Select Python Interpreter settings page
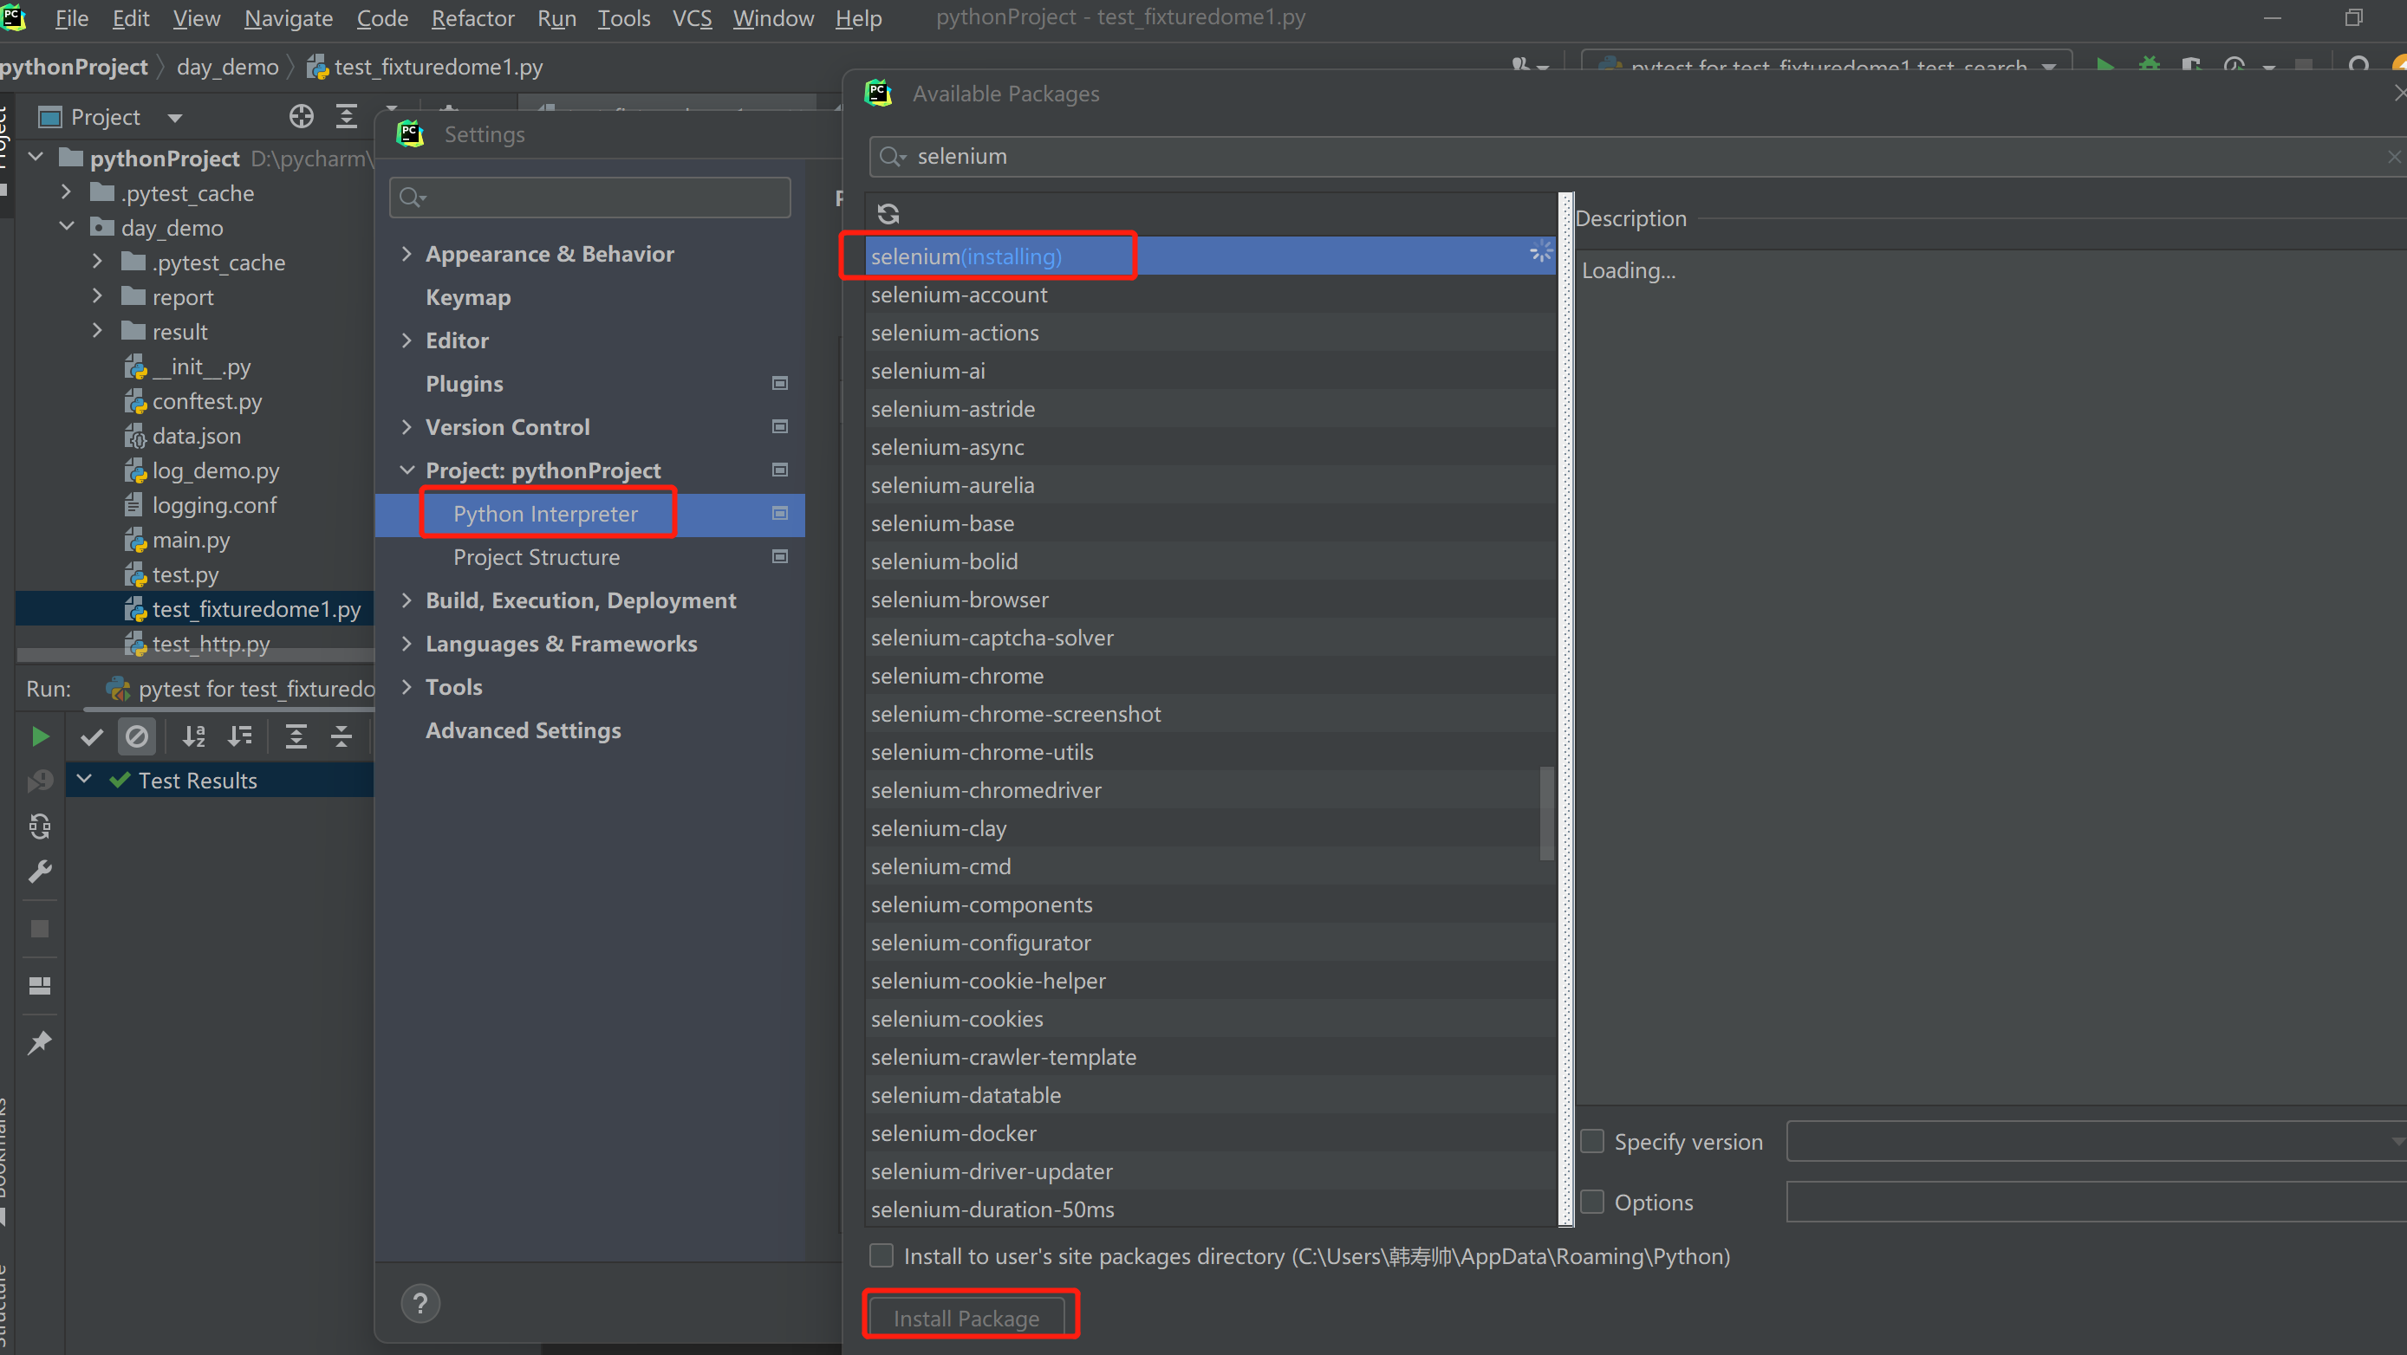2407x1355 pixels. tap(546, 515)
